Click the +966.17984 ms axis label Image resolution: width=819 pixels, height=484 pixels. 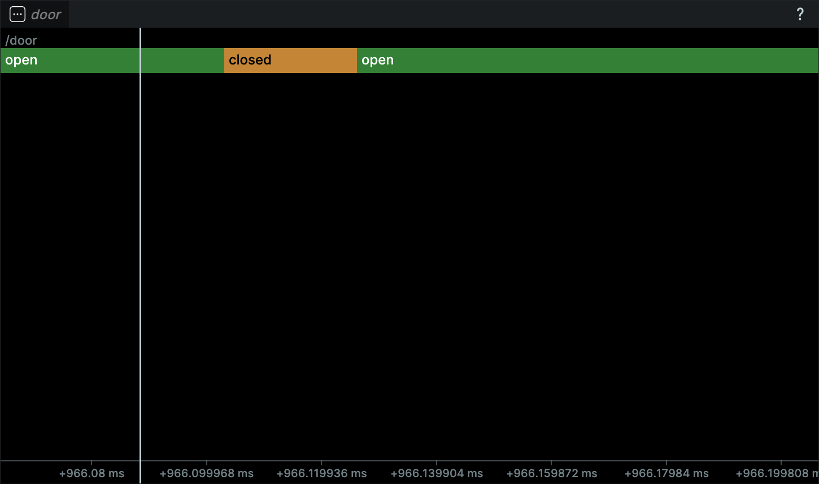(x=666, y=473)
